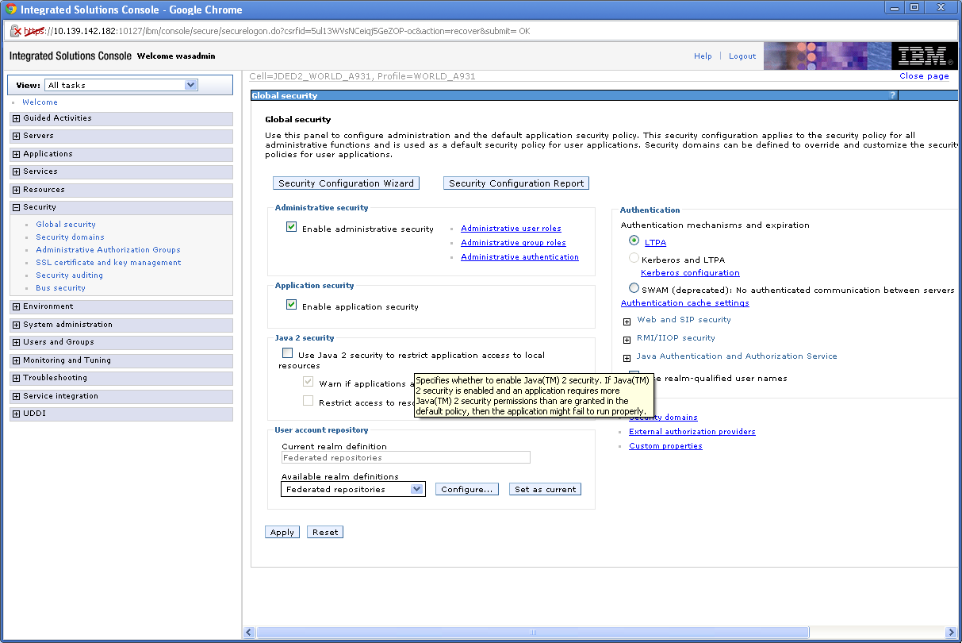This screenshot has height=643, width=962.
Task: Open Welcome in navigation tree
Action: pyautogui.click(x=40, y=102)
